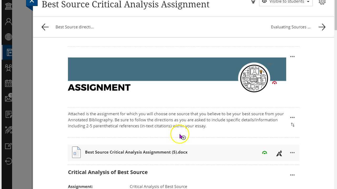337x189 pixels.
Task: Open options for Critical Analysis of Best Source
Action: point(292,175)
